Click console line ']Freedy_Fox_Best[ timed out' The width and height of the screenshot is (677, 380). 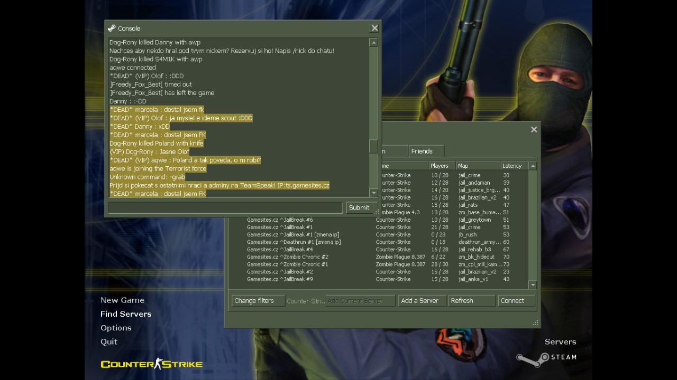click(x=151, y=84)
